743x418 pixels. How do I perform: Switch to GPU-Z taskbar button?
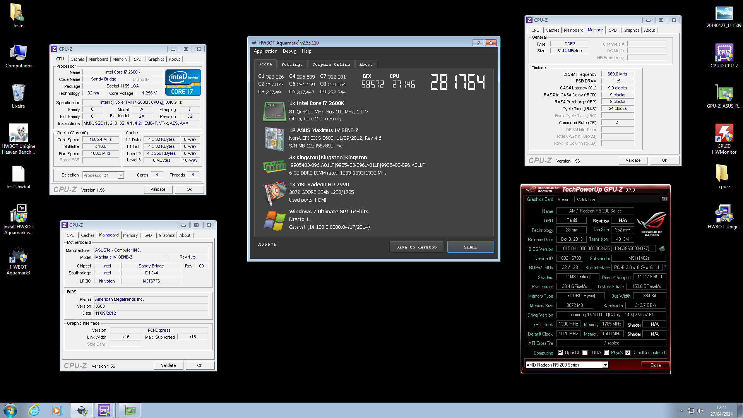(130, 410)
